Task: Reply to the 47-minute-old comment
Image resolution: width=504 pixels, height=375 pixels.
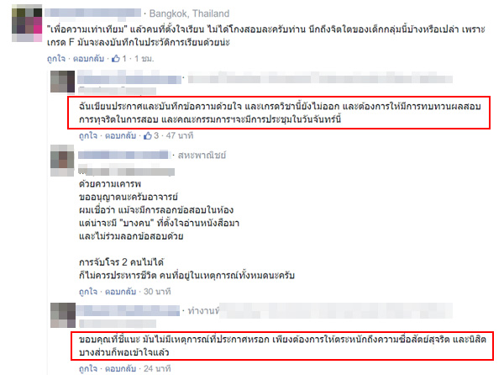Action: coord(120,135)
